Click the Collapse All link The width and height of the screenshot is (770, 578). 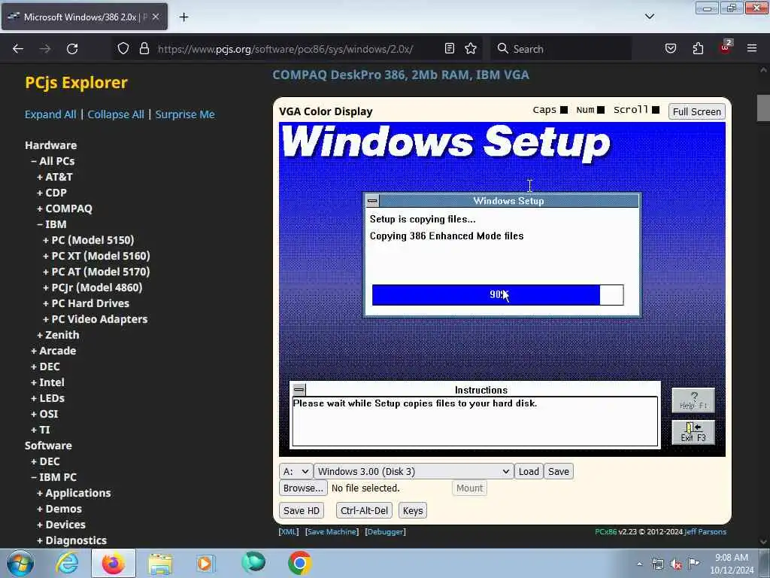[116, 114]
